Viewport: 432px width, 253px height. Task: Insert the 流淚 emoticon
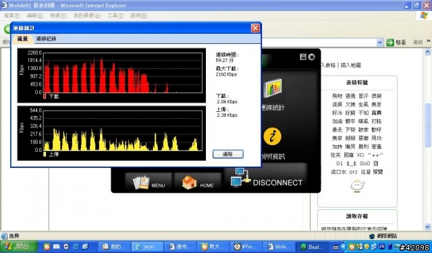coord(337,105)
